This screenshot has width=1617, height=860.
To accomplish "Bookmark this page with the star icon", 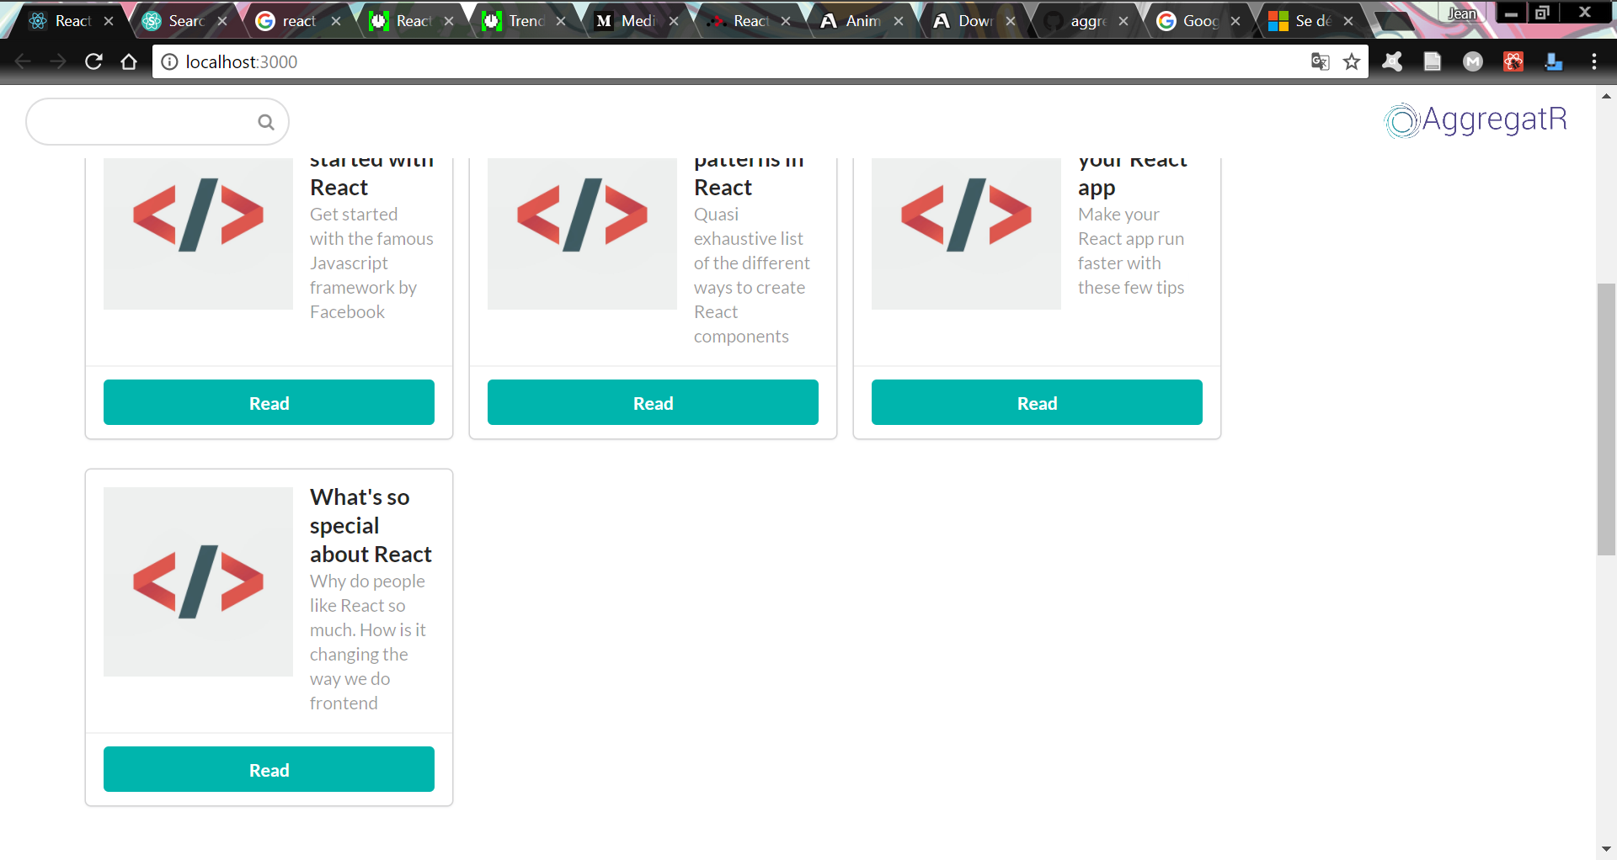I will [x=1352, y=61].
